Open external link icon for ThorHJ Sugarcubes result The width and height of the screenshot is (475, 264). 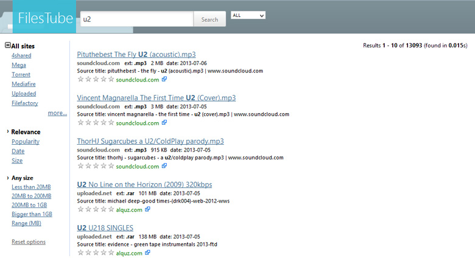[164, 166]
